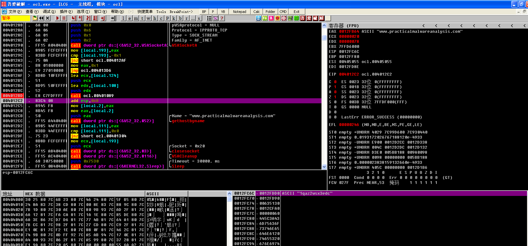The height and width of the screenshot is (246, 528).
Task: Open breakpoints window with 'b' button
Action: [x=180, y=18]
